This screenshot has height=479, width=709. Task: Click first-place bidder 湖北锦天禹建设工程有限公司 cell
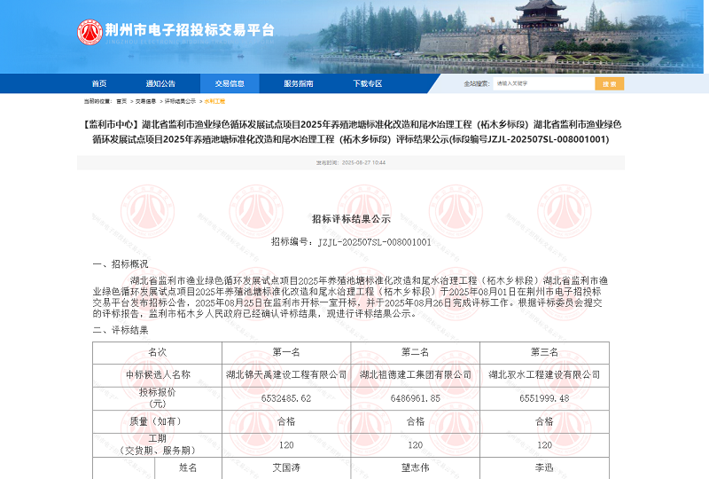pyautogui.click(x=286, y=375)
